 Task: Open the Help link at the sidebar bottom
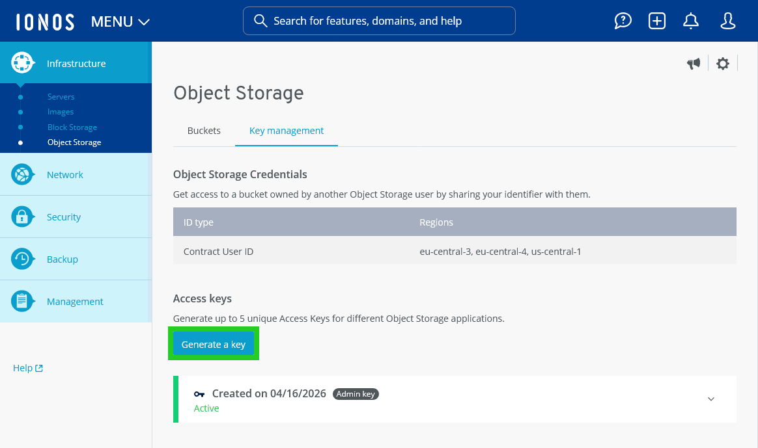tap(27, 367)
